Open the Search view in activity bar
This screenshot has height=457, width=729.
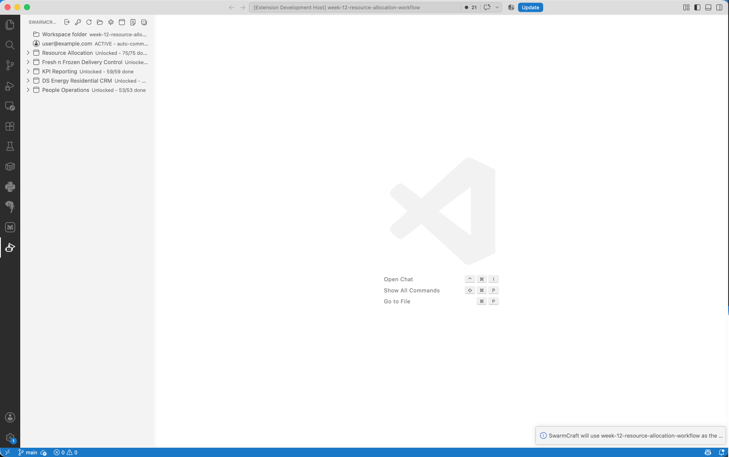click(10, 45)
